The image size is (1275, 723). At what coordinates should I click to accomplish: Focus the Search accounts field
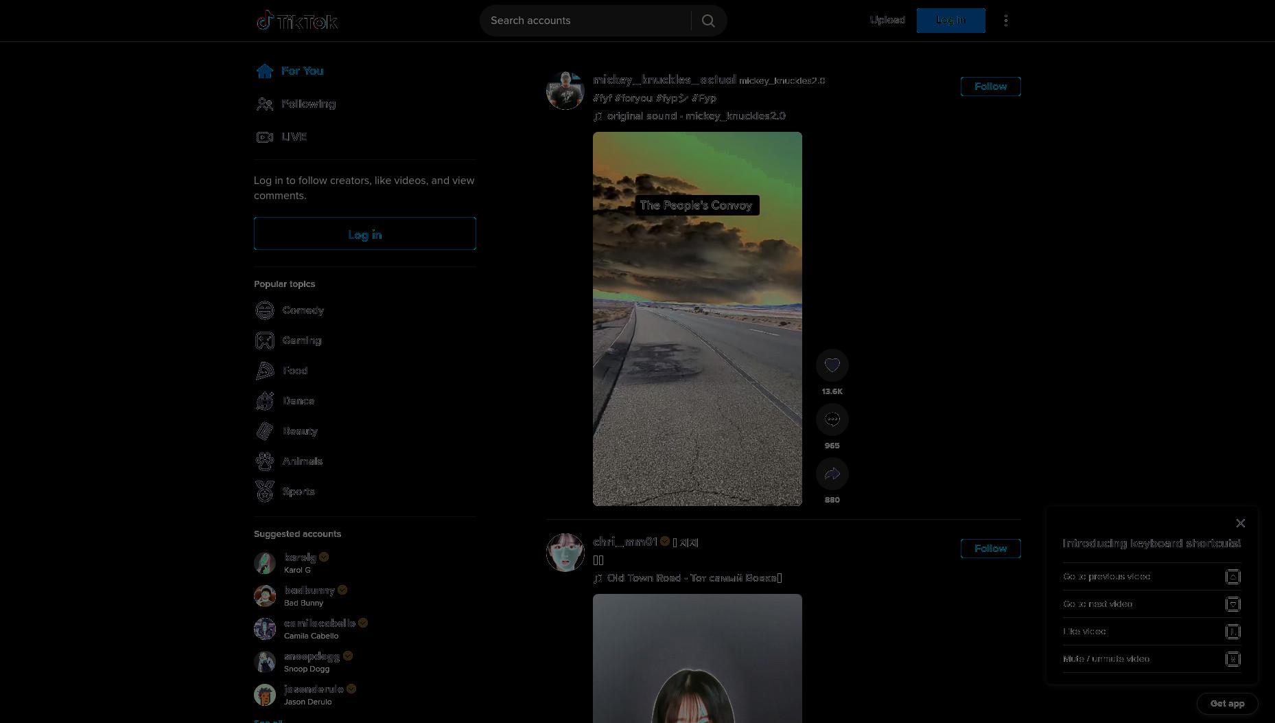585,21
